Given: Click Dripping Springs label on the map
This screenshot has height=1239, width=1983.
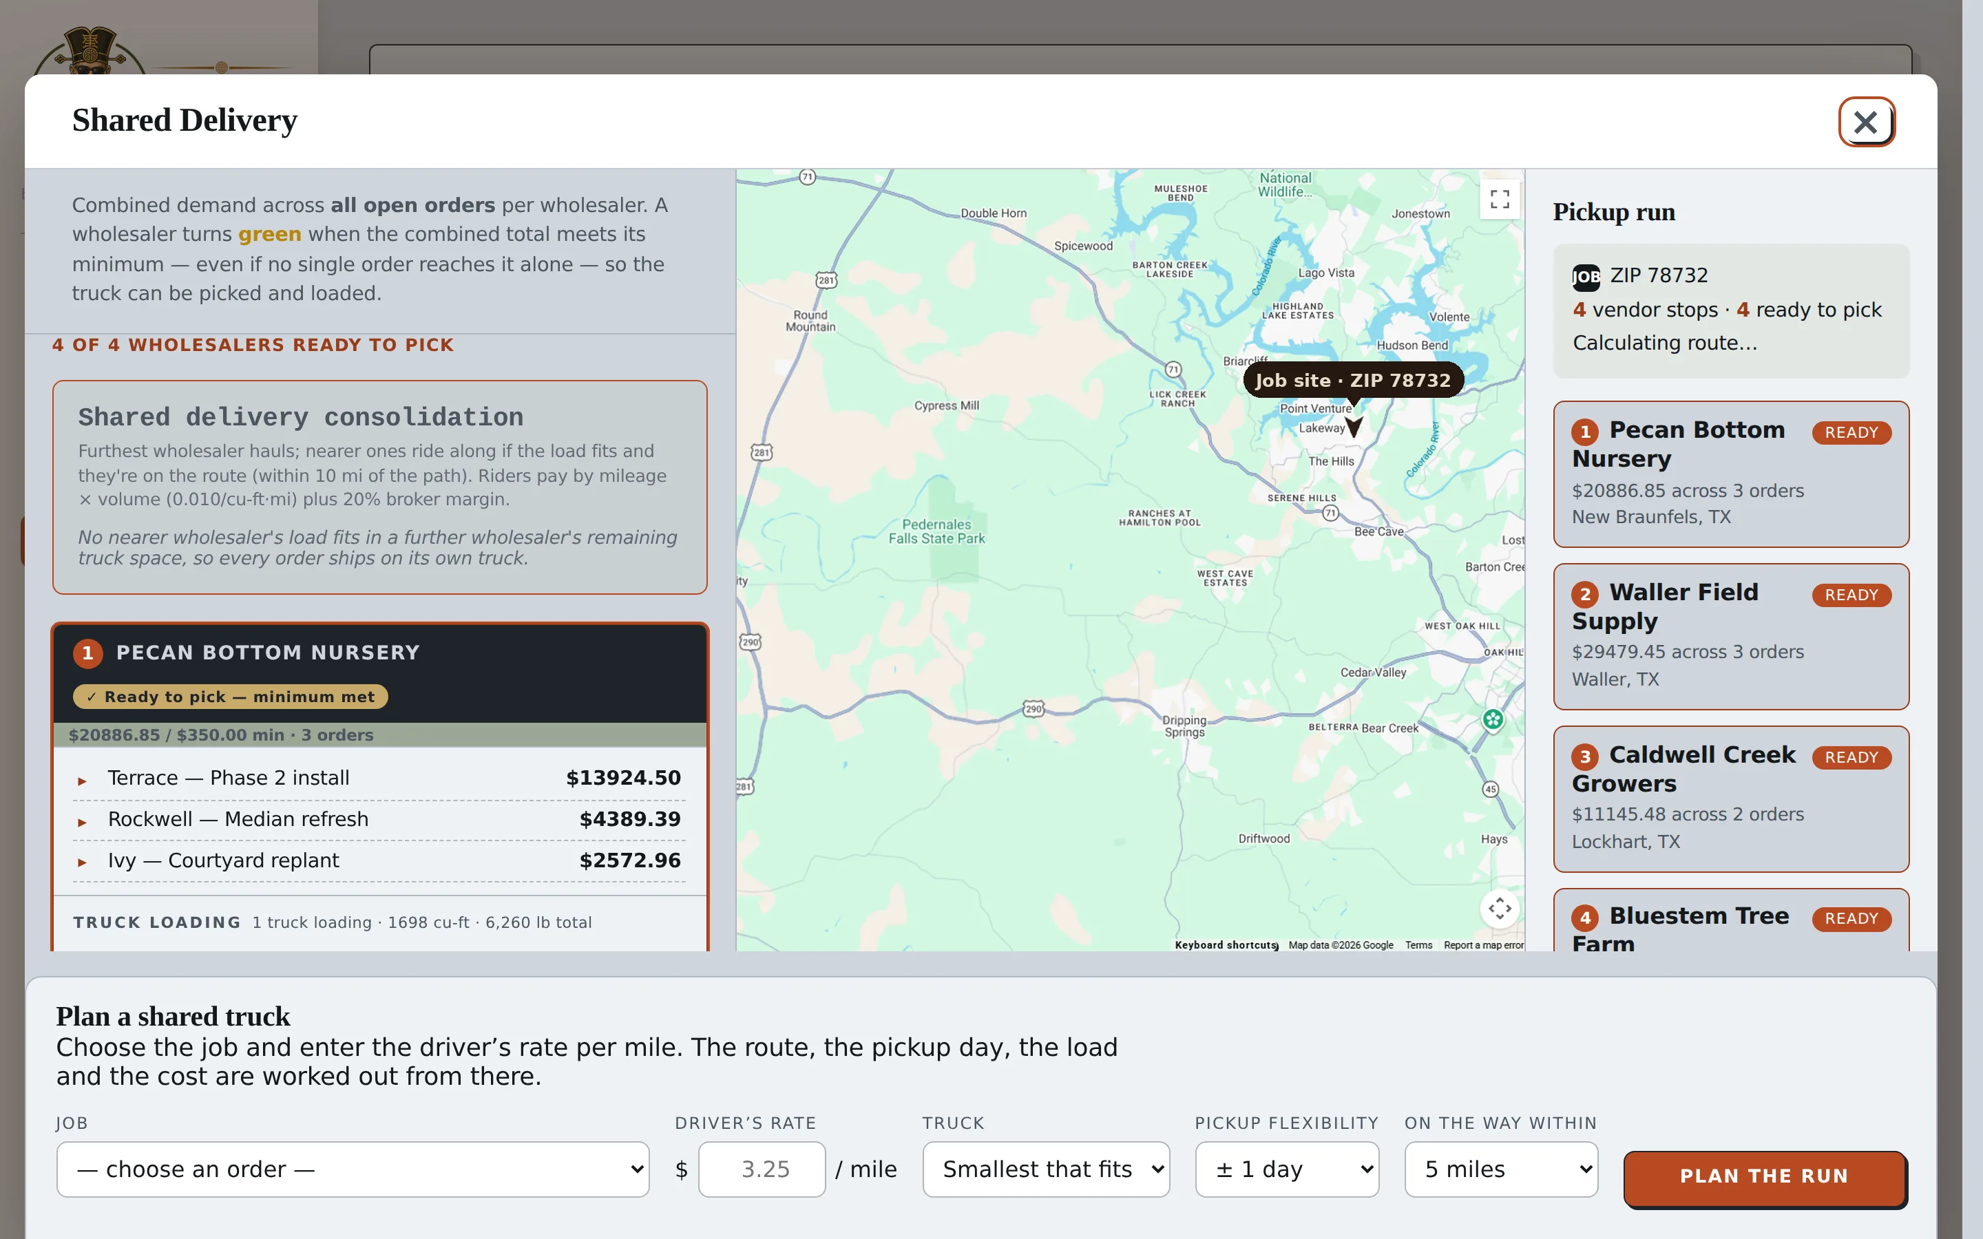Looking at the screenshot, I should [x=1184, y=726].
